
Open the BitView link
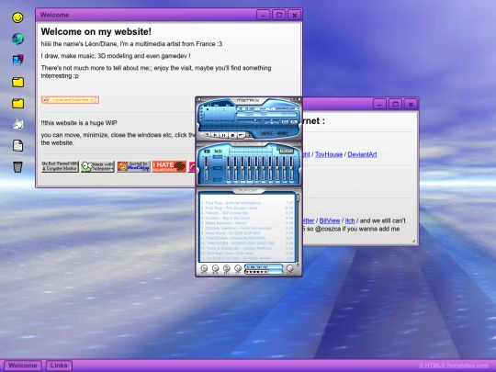click(x=330, y=220)
